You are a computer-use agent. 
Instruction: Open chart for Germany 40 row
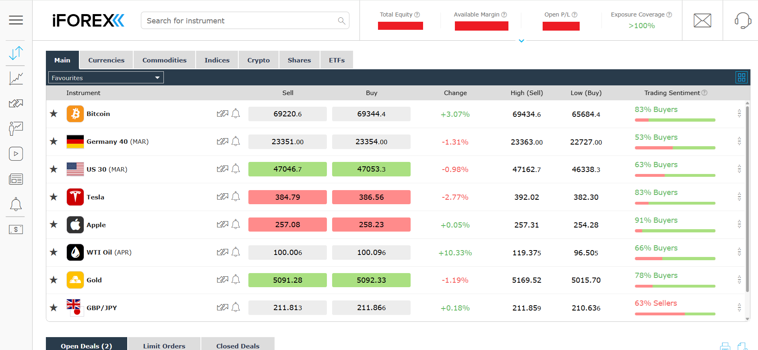click(223, 141)
